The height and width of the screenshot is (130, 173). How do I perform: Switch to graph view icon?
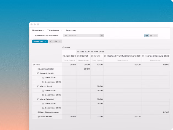coord(151,36)
